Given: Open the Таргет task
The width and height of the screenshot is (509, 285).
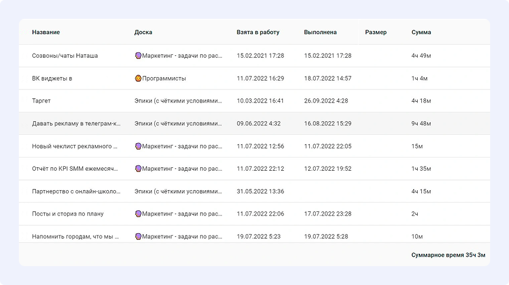Looking at the screenshot, I should tap(41, 101).
